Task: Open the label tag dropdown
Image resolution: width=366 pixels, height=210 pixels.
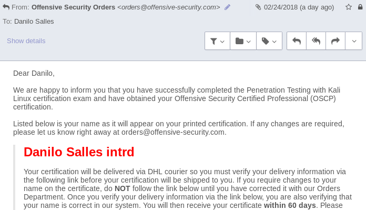Action: click(x=269, y=41)
